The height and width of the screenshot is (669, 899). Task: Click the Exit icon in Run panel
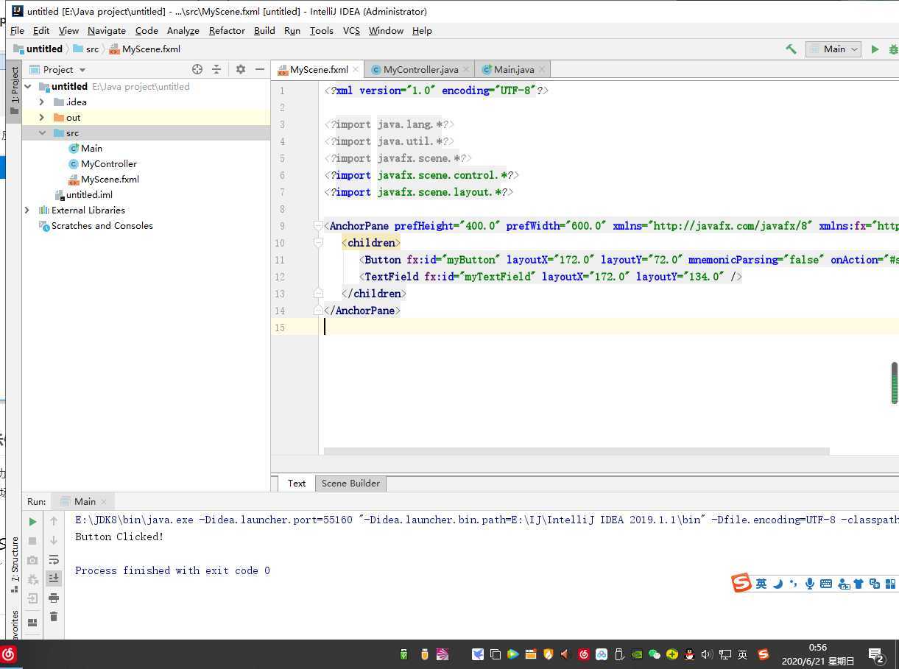(32, 598)
